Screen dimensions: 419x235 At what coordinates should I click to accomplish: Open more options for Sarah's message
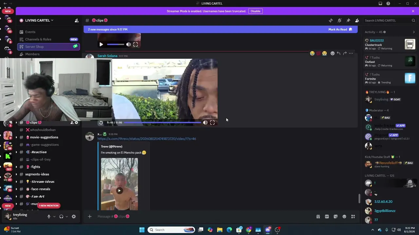351,53
